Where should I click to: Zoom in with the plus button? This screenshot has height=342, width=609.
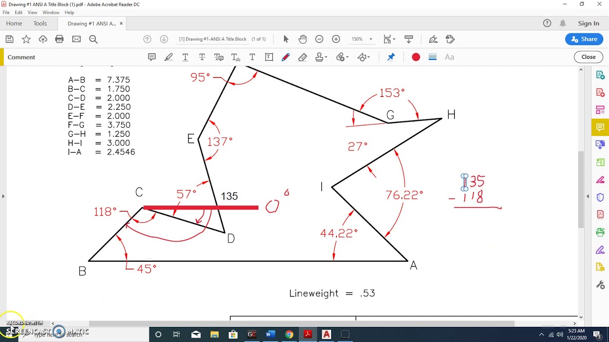[336, 39]
